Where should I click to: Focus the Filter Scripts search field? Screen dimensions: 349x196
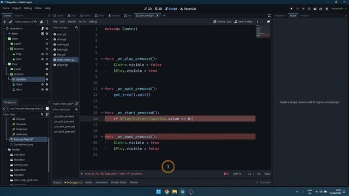[x=65, y=28]
